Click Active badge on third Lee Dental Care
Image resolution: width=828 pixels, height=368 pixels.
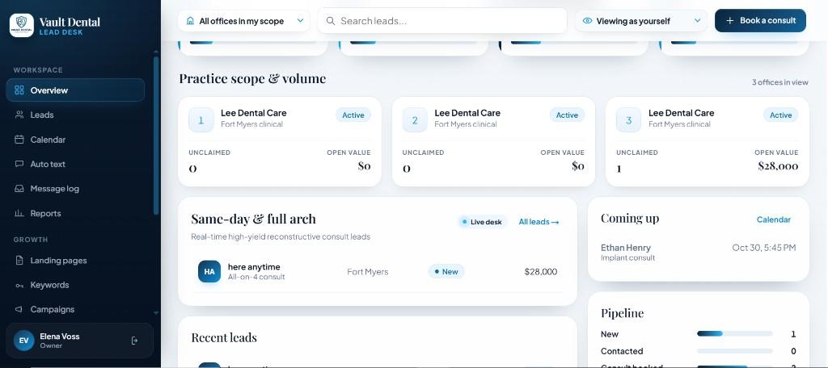pyautogui.click(x=781, y=115)
